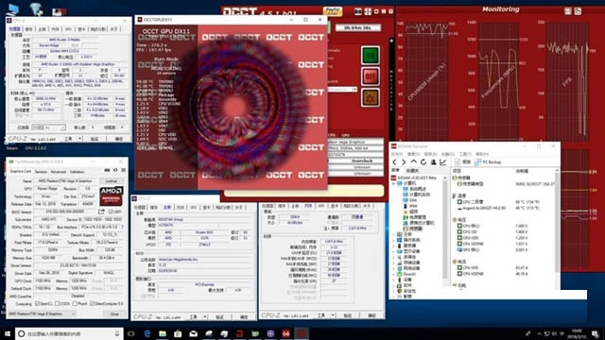Click AIDA64 right pane vertical scrollbar
Screen dimensions: 605x340
click(557, 224)
